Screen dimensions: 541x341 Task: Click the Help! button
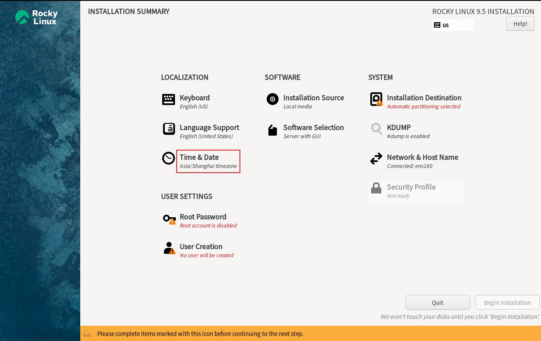(x=520, y=23)
